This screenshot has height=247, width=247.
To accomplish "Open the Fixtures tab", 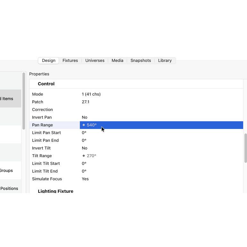I will click(x=70, y=61).
